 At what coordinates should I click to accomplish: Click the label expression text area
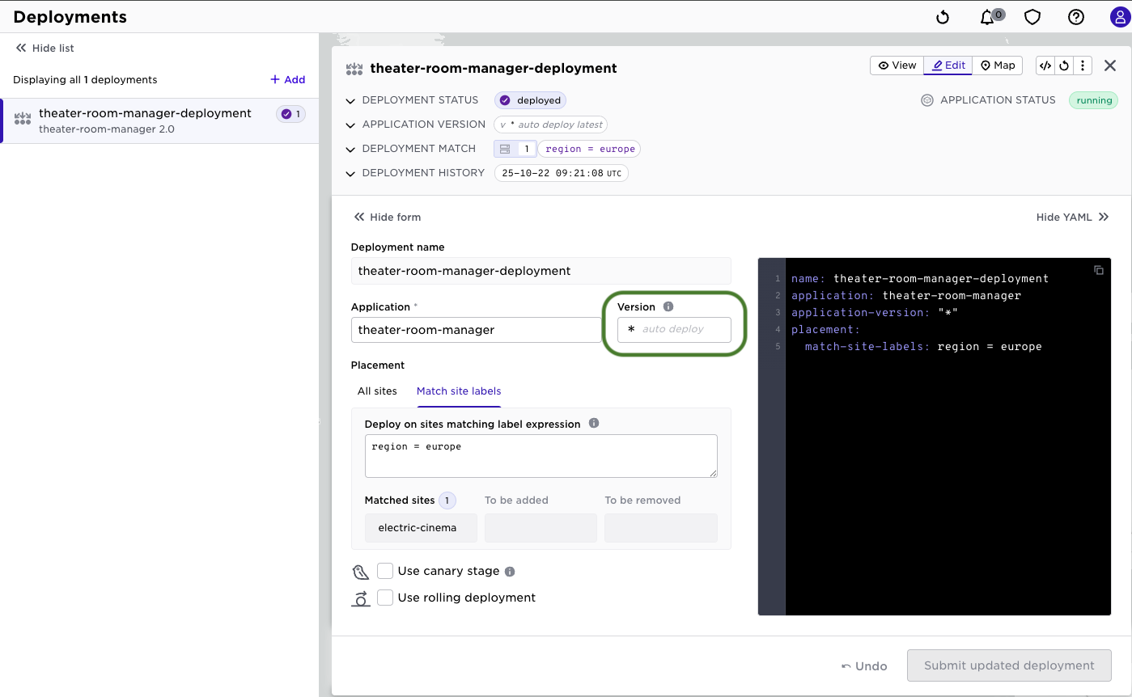[x=541, y=456]
